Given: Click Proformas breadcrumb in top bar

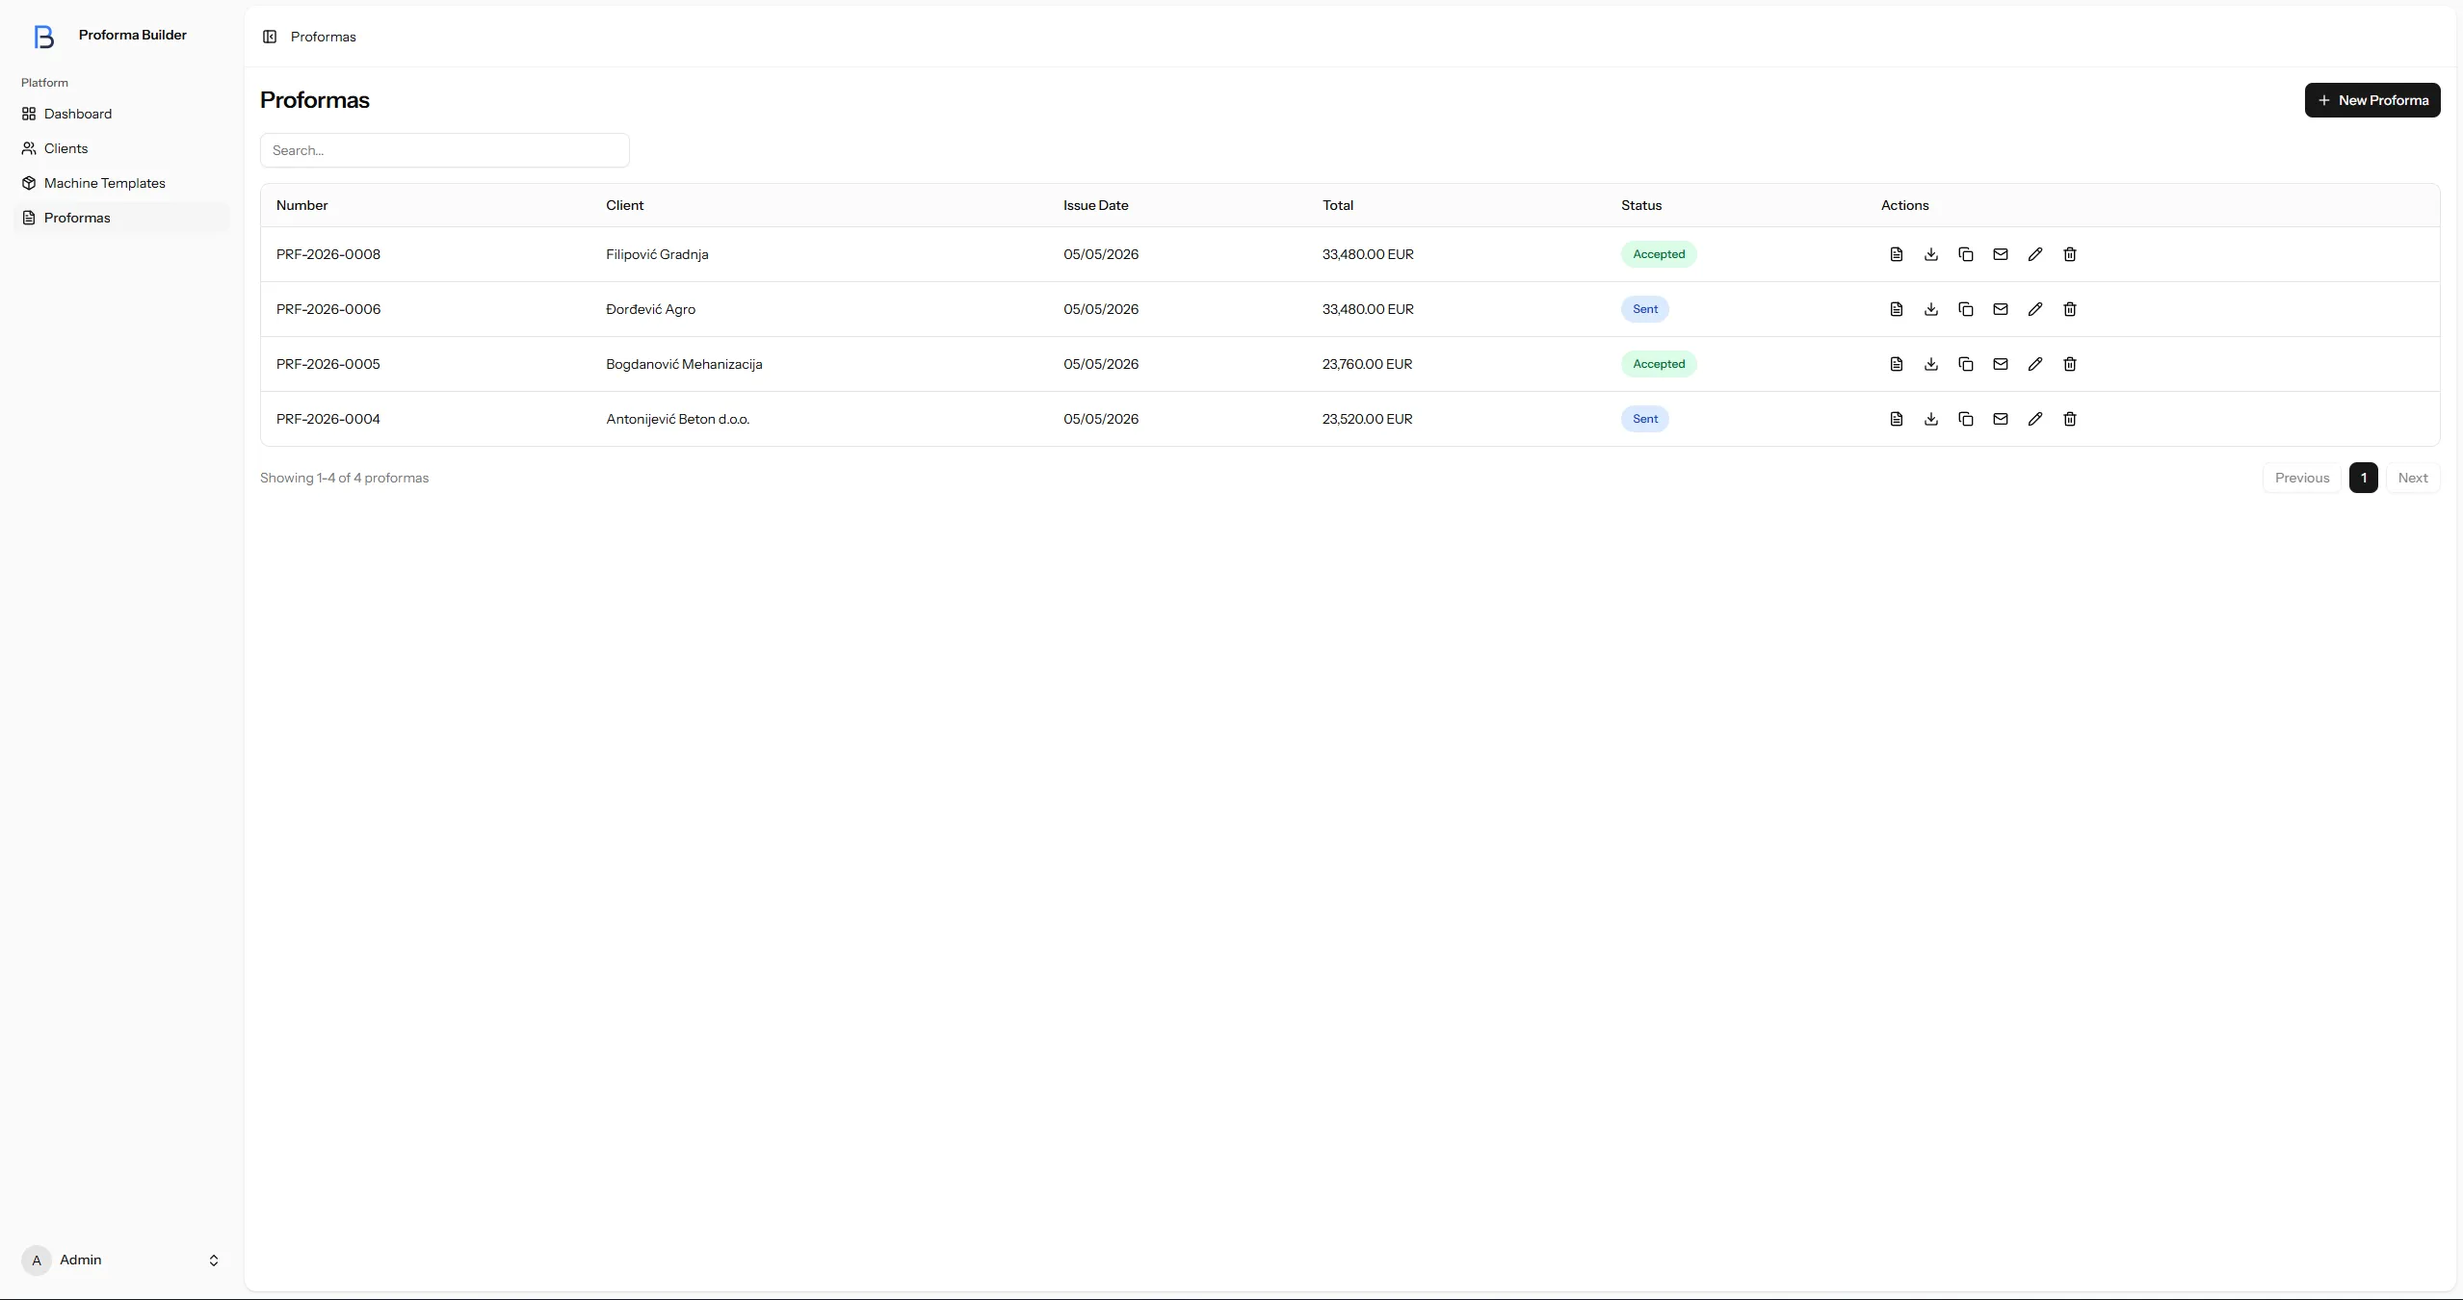Looking at the screenshot, I should click(323, 37).
